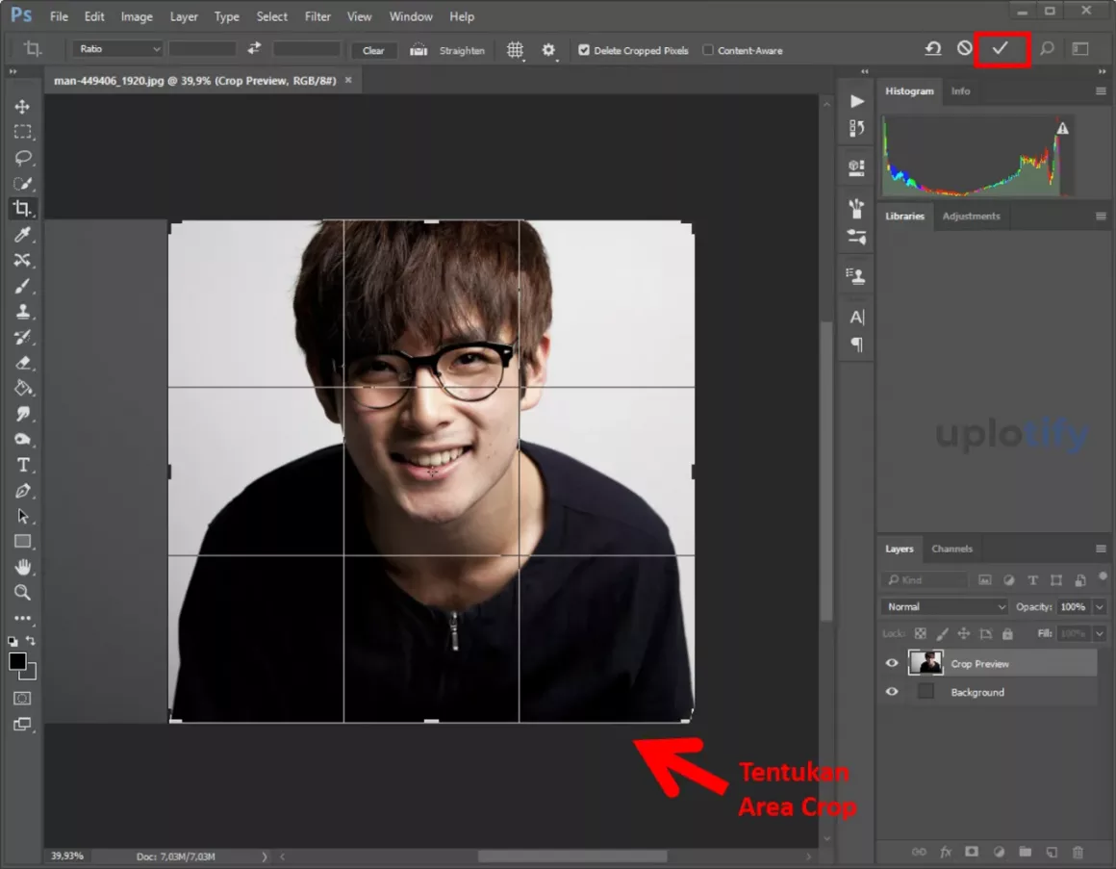This screenshot has width=1116, height=869.
Task: Select the Paint Bucket tool
Action: pyautogui.click(x=22, y=389)
